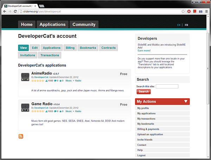Close the DeveloperCat's account tab

pyautogui.click(x=35, y=6)
